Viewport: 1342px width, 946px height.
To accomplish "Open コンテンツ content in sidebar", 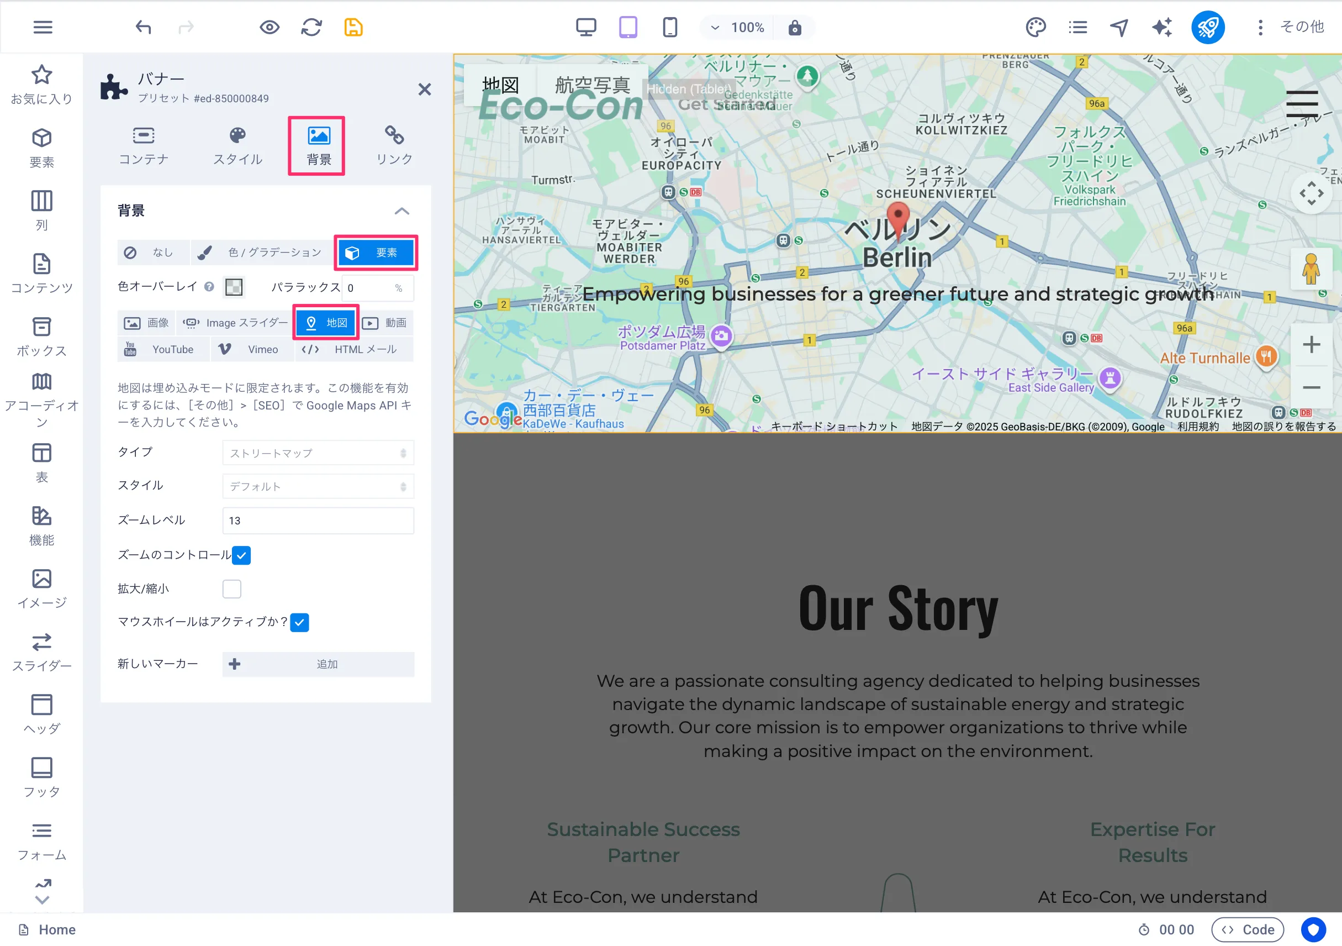I will click(41, 274).
